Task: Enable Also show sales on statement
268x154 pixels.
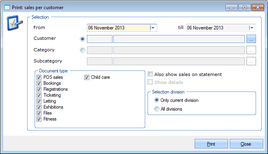Action: 150,74
